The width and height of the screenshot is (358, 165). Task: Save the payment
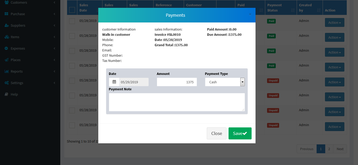240,133
